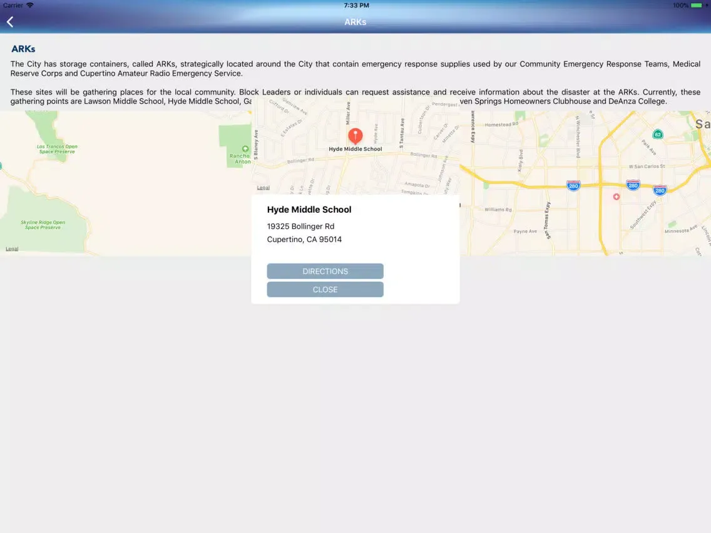Tap Cupertino, CA 95014 text
711x533 pixels.
(304, 240)
